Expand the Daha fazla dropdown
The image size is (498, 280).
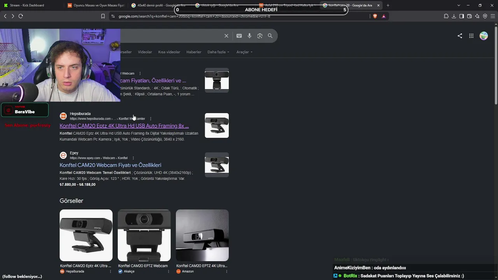[x=218, y=52]
